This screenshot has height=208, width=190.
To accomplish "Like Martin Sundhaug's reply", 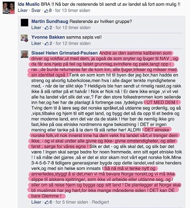I will coord(36,28).
